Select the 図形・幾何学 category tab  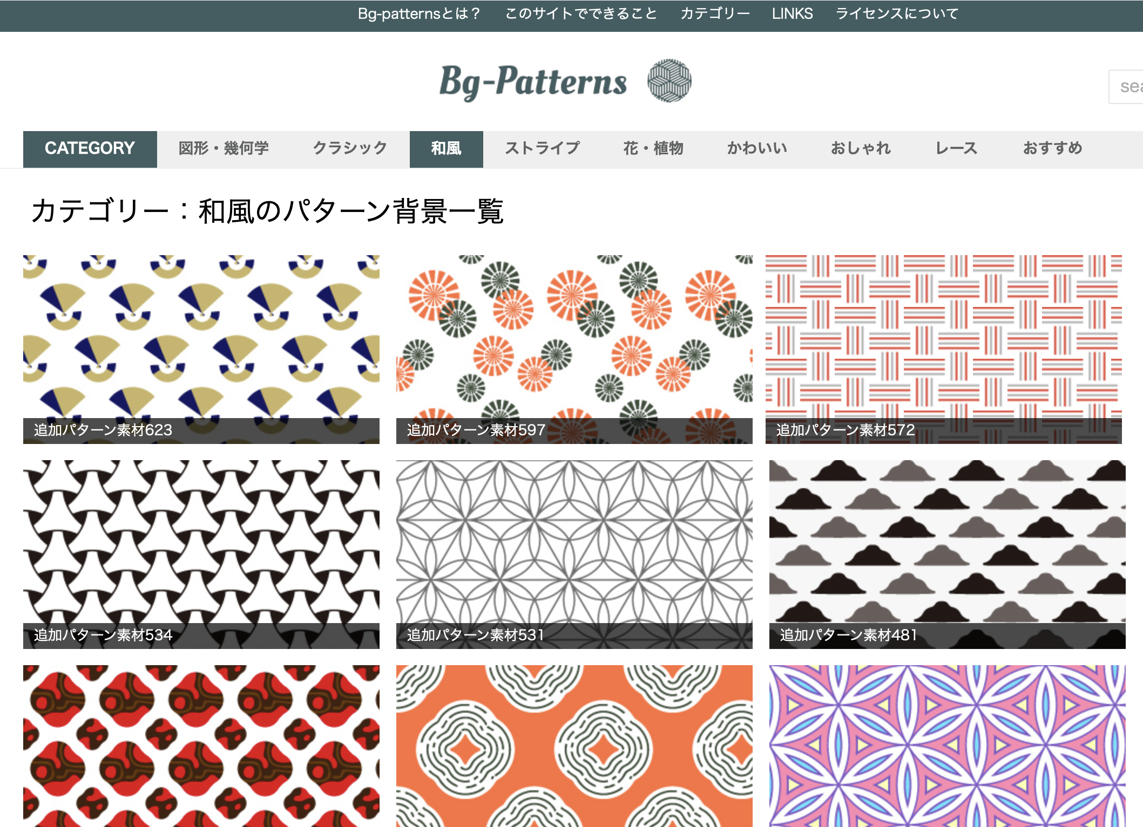pyautogui.click(x=224, y=149)
